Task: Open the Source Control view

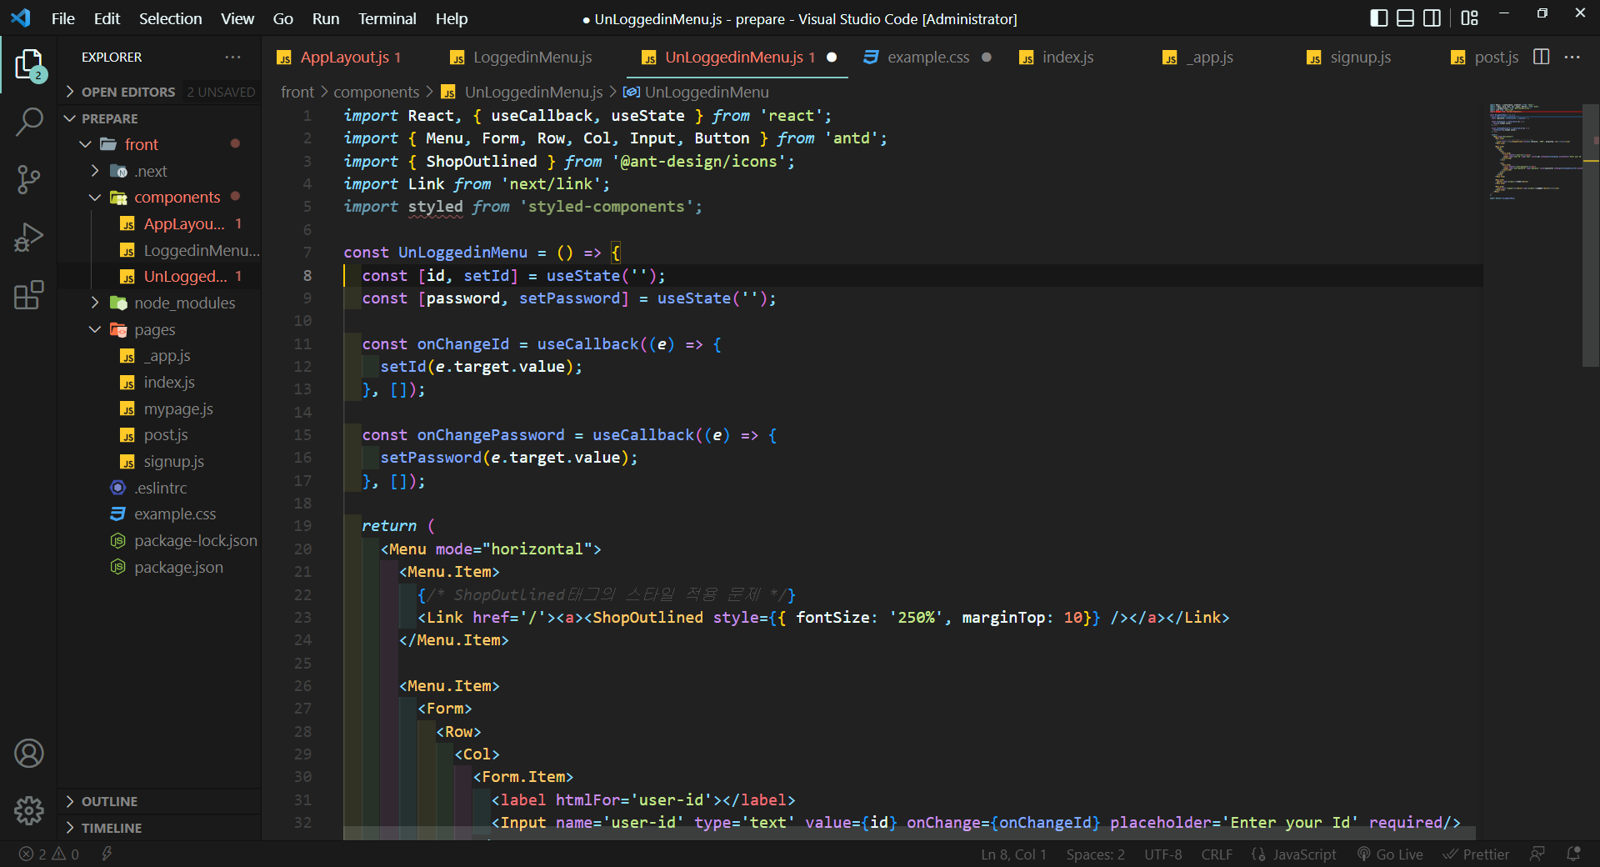Action: tap(29, 179)
